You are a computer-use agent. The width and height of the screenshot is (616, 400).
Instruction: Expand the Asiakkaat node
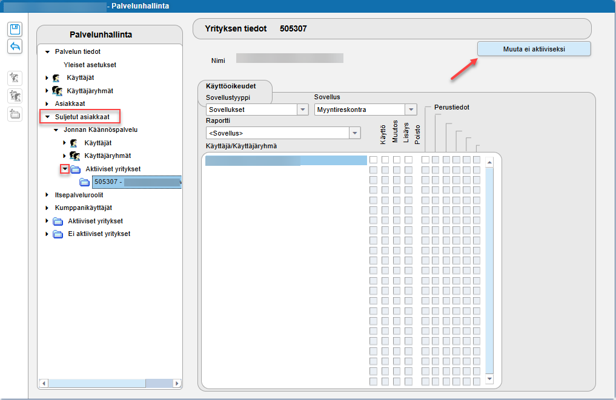(47, 104)
